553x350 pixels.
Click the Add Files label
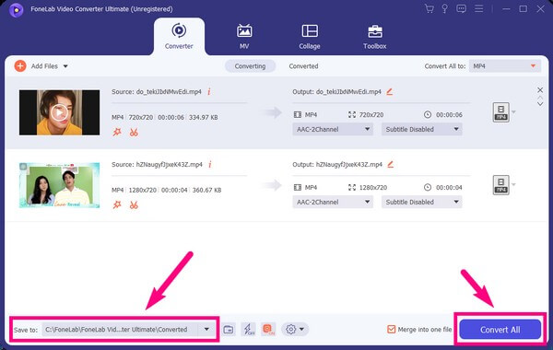44,66
